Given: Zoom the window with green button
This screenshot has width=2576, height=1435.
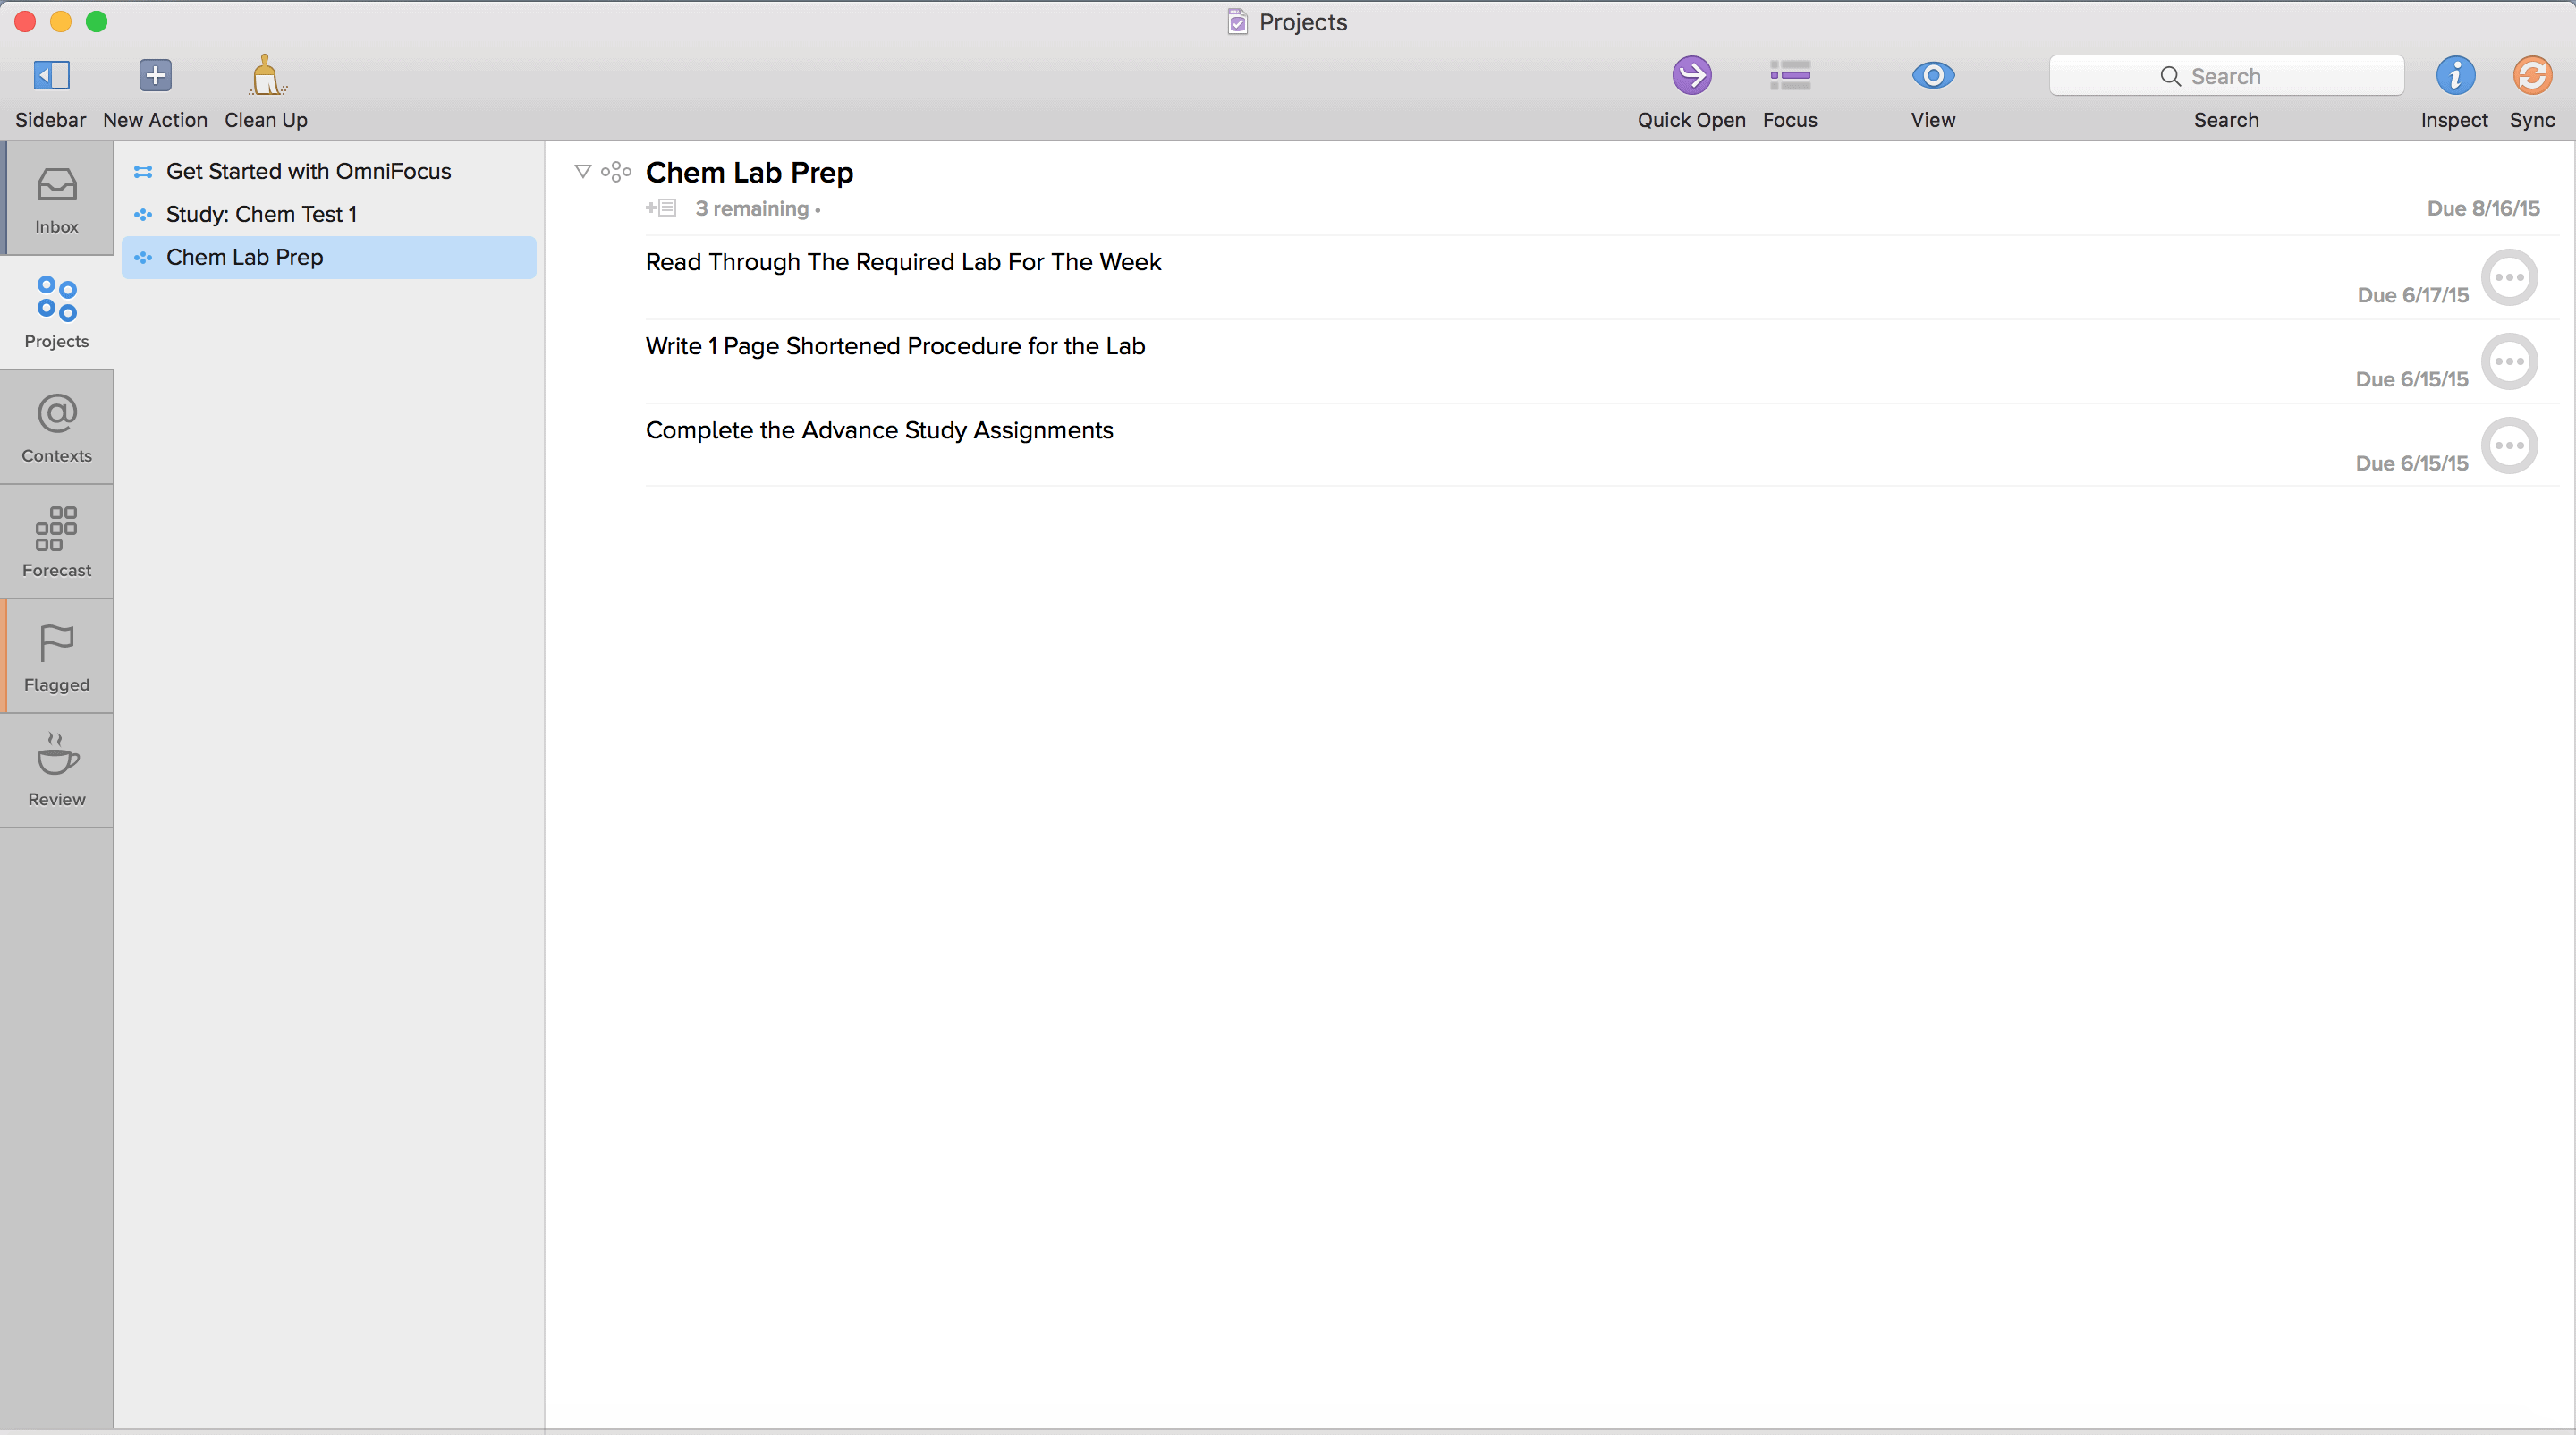Looking at the screenshot, I should 96,21.
